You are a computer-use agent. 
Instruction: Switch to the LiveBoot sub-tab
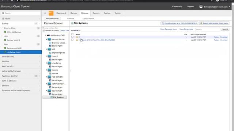click(71, 19)
